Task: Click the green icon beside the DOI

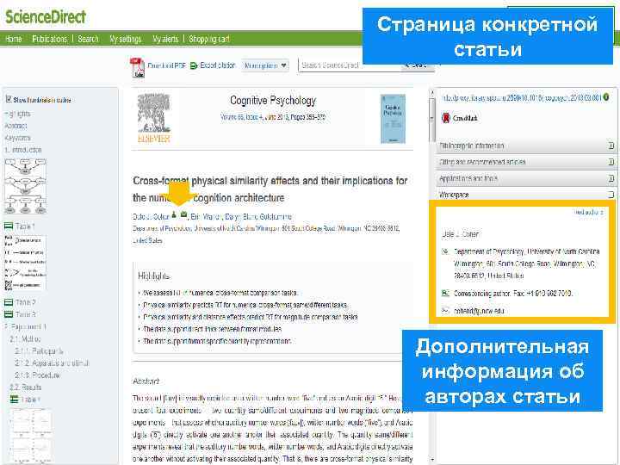Action: (x=606, y=96)
